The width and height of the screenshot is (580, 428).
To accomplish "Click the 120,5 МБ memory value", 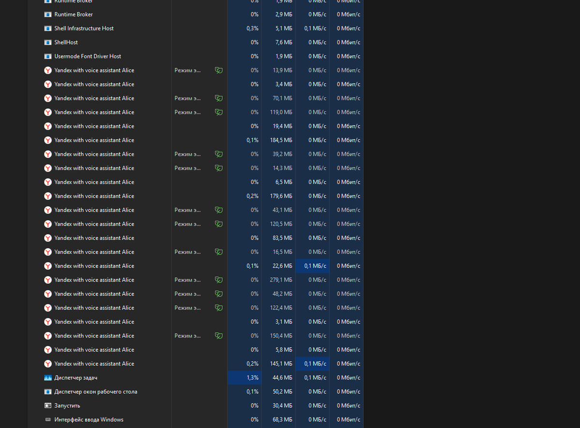I will (281, 224).
